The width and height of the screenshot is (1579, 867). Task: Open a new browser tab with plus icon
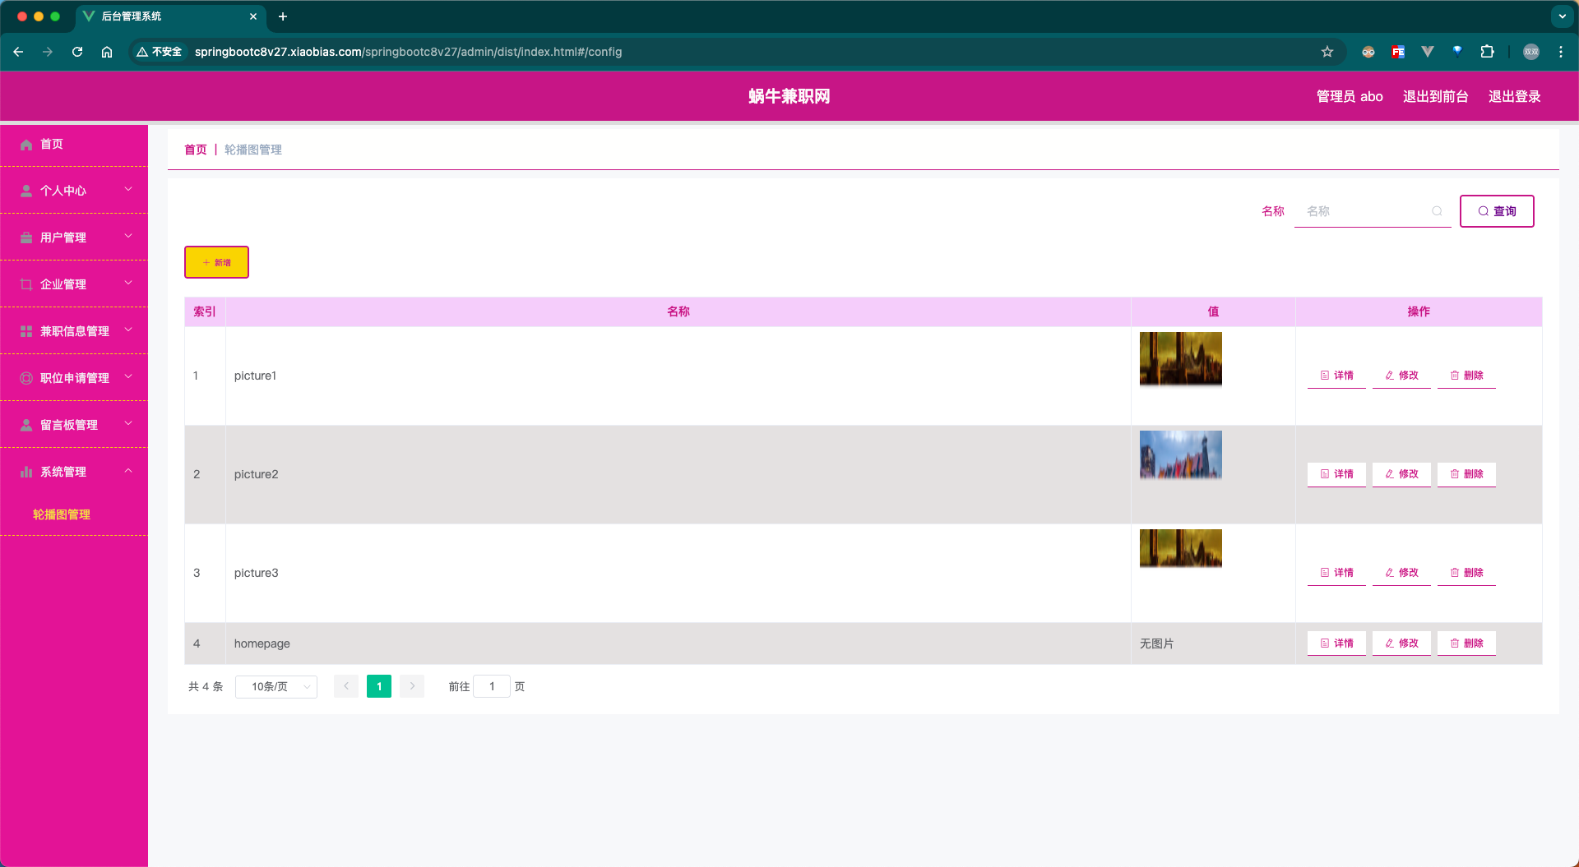283,16
